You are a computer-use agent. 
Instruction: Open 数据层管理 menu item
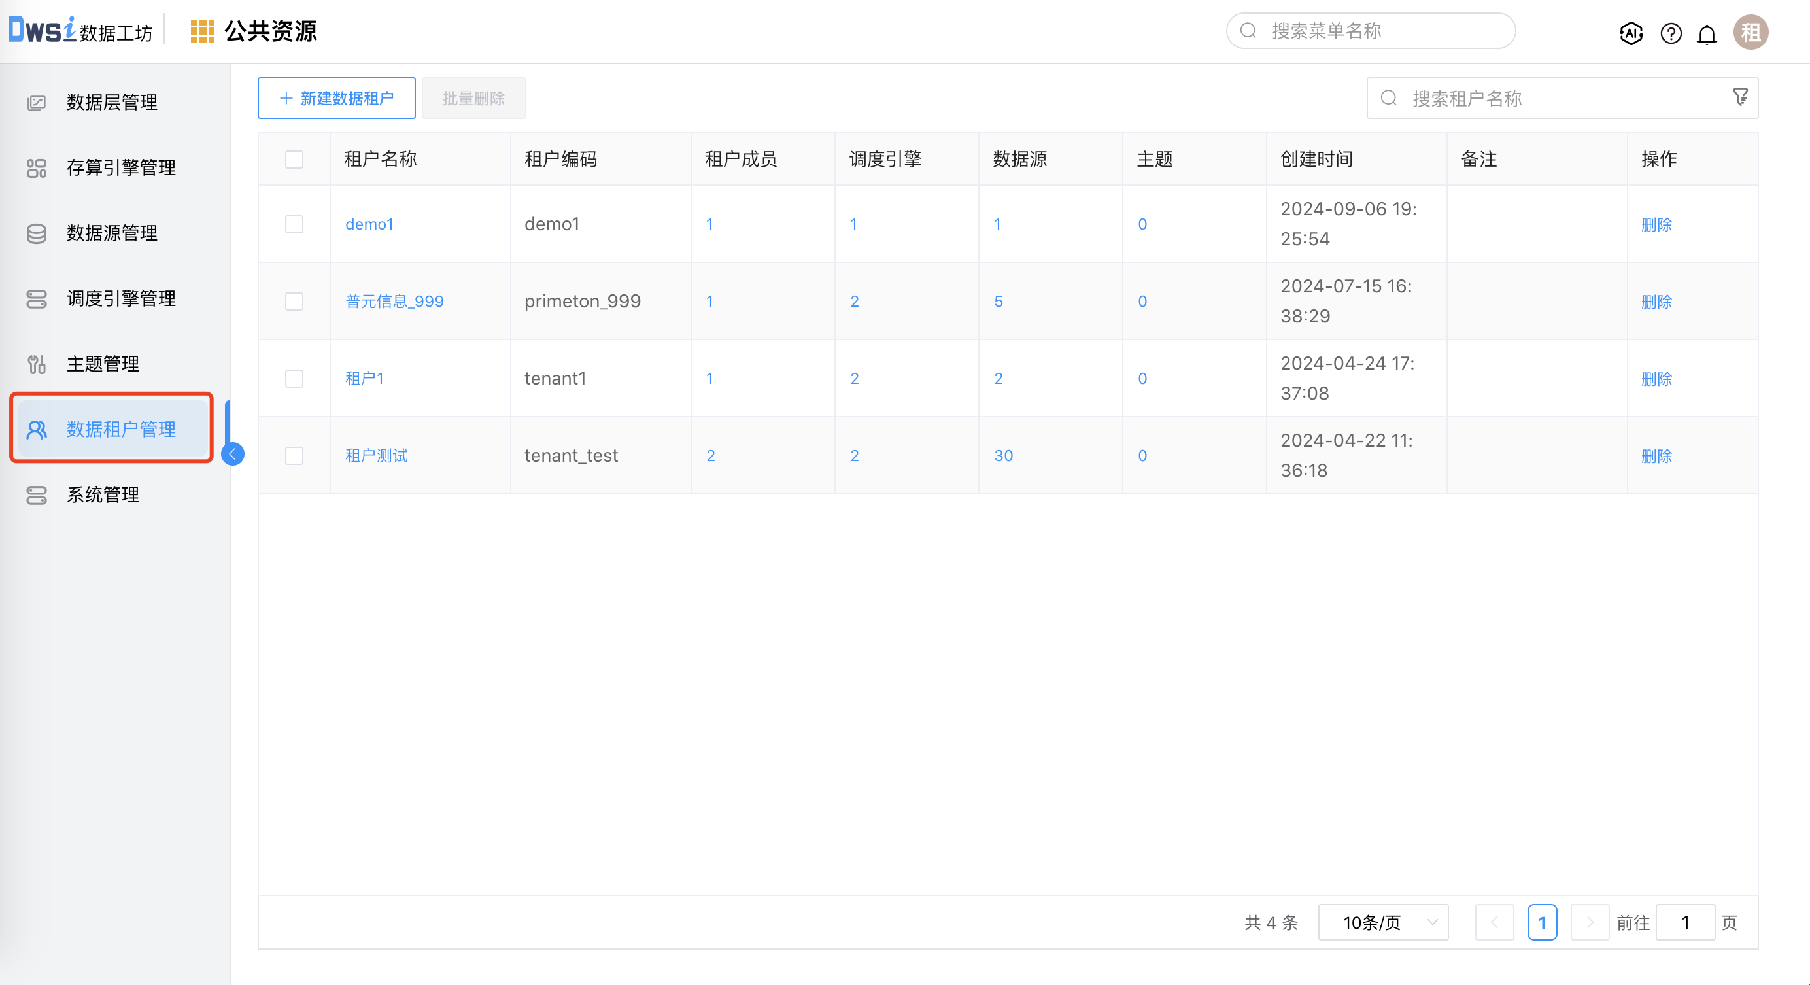point(112,103)
